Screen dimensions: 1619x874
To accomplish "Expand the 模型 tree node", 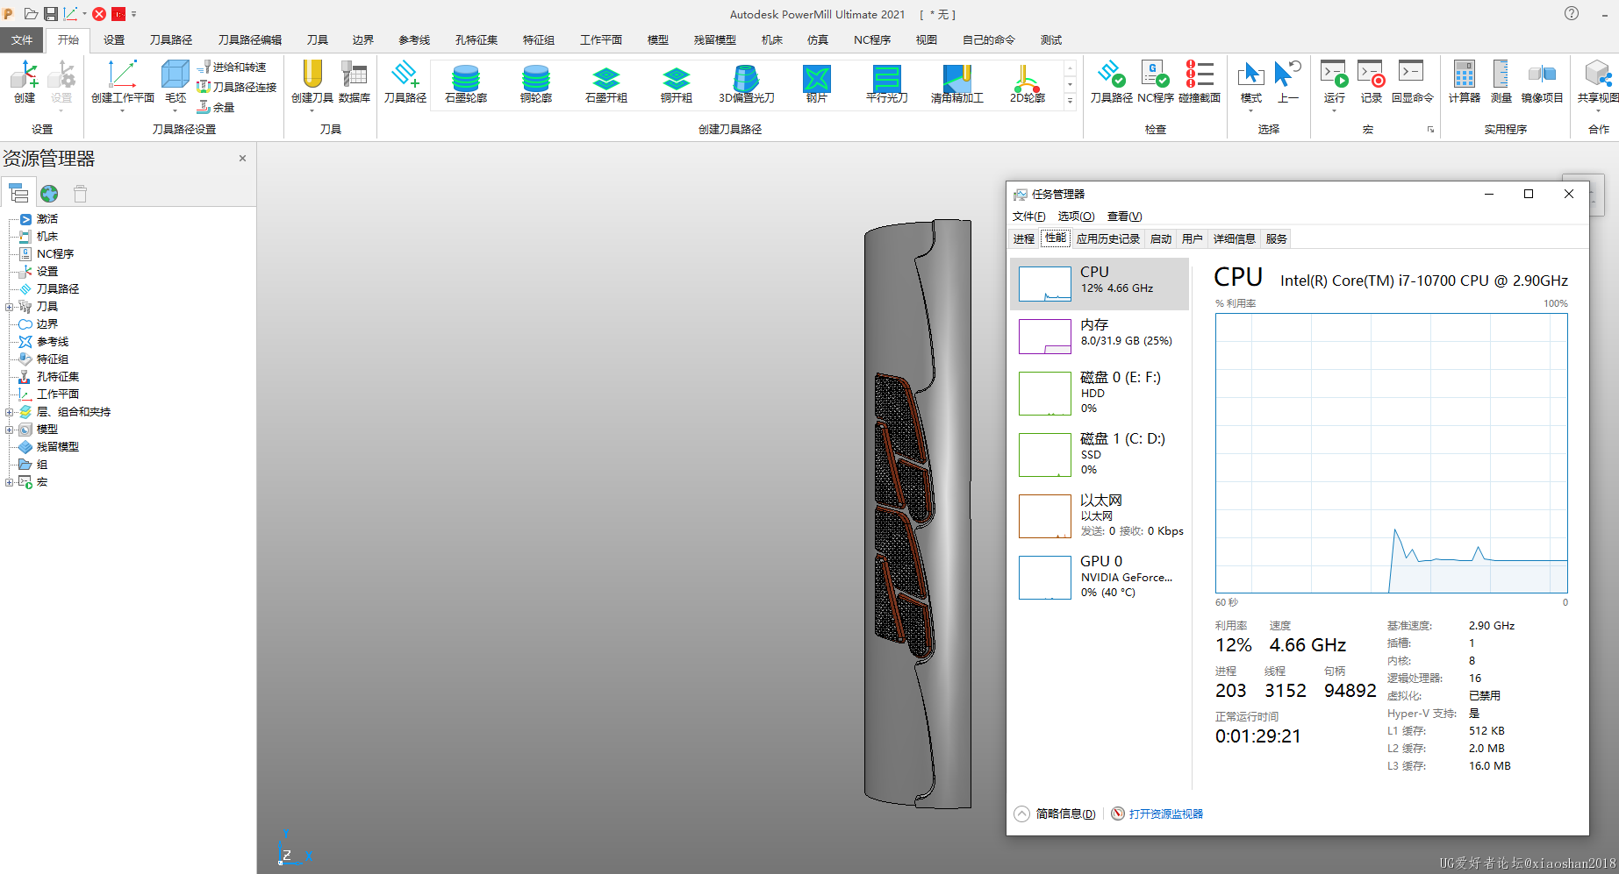I will coord(10,430).
